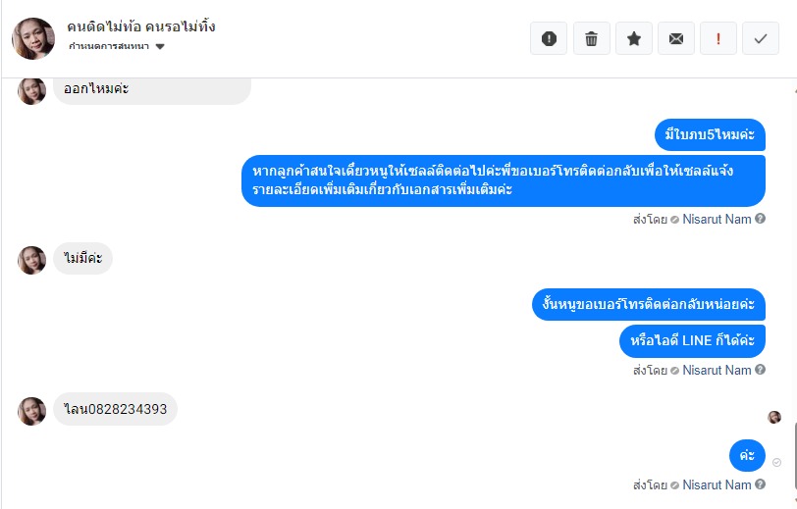The width and height of the screenshot is (797, 509).
Task: Click the first Nisarut Nam sender link
Action: (717, 219)
